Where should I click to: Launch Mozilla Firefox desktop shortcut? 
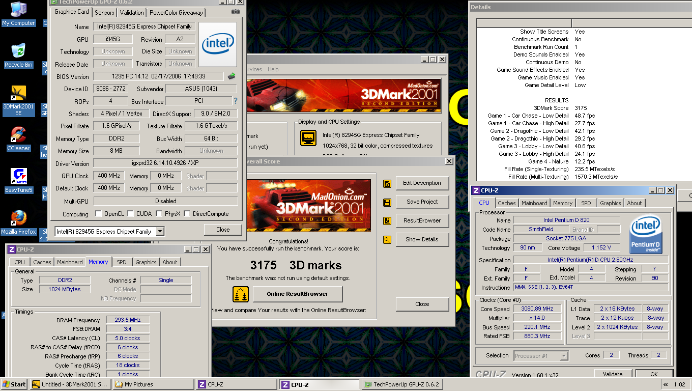coord(18,222)
